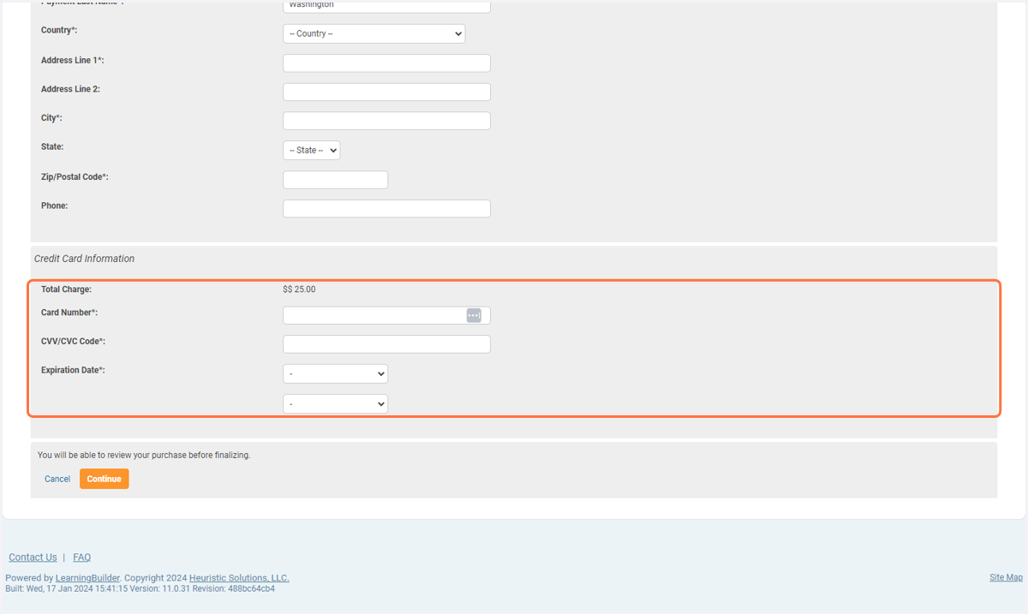Open the State dropdown
The width and height of the screenshot is (1028, 614).
pyautogui.click(x=311, y=150)
